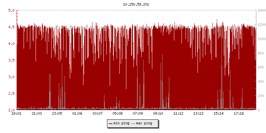Viewport: 266px width, 133px height.
Task: Click the 17:16 time axis label
Action: pyautogui.click(x=239, y=114)
